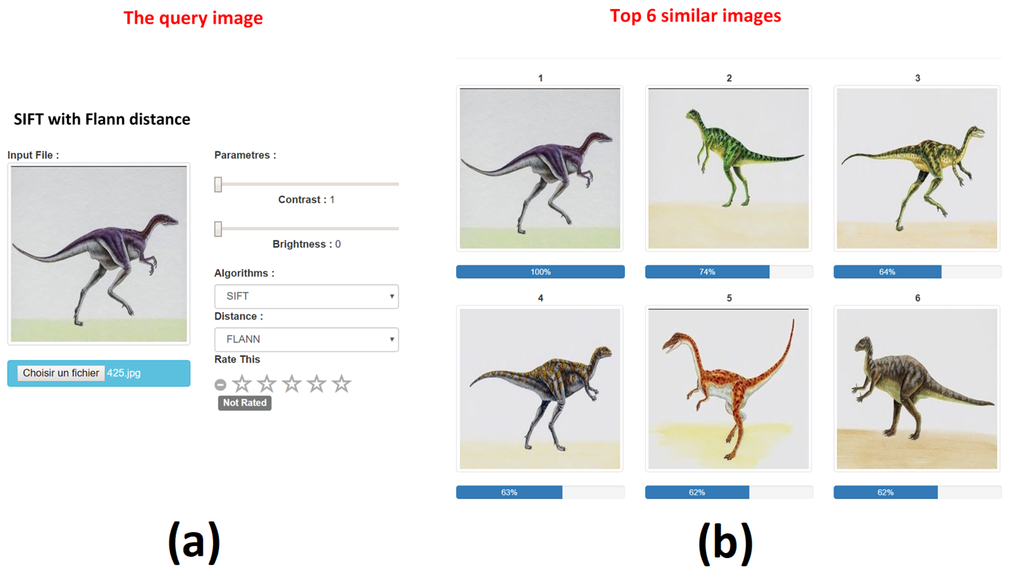The height and width of the screenshot is (575, 1010).
Task: Click the Choisir un fichier button
Action: pyautogui.click(x=61, y=373)
